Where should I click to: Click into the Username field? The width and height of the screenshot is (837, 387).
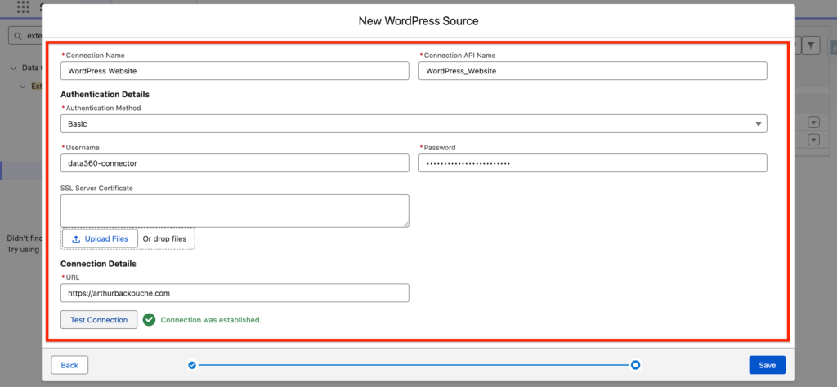pos(235,163)
